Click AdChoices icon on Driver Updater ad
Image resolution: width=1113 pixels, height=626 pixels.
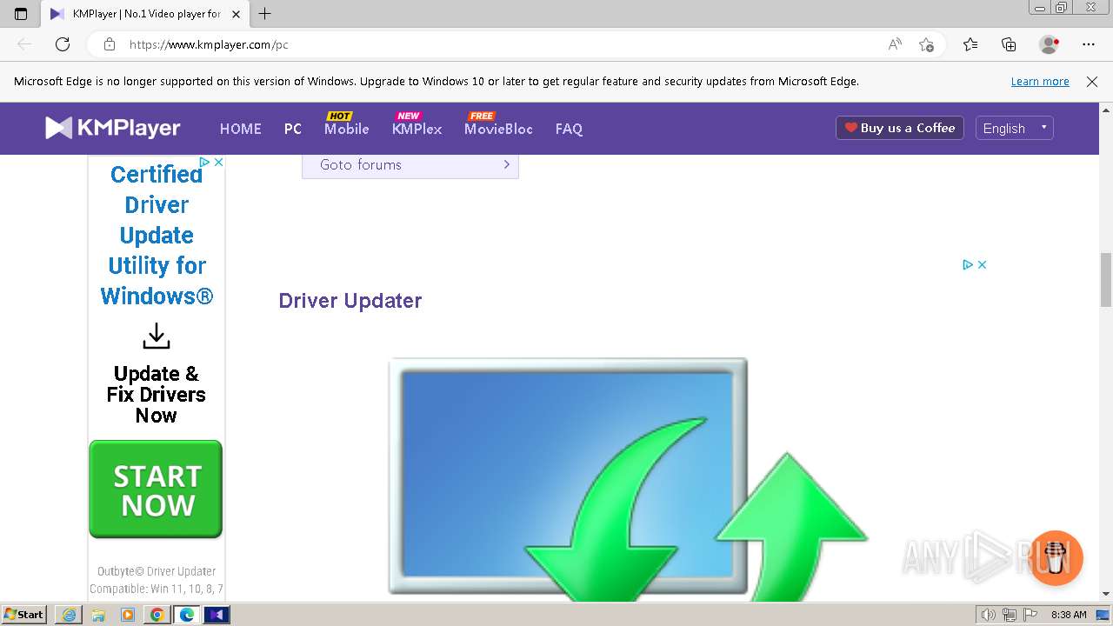(968, 264)
